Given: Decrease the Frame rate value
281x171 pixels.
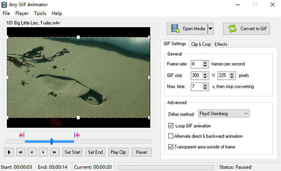Looking at the screenshot, I should click(205, 66).
